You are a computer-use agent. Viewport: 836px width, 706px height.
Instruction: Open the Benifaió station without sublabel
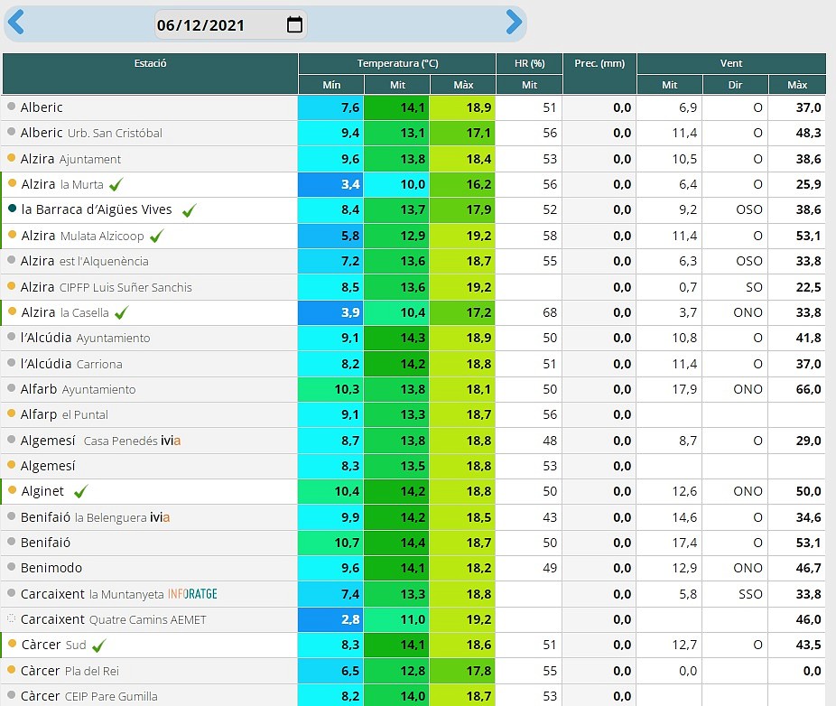tap(45, 543)
